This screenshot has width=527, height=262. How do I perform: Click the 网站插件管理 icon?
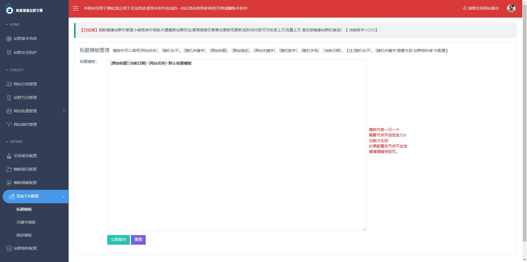point(9,125)
